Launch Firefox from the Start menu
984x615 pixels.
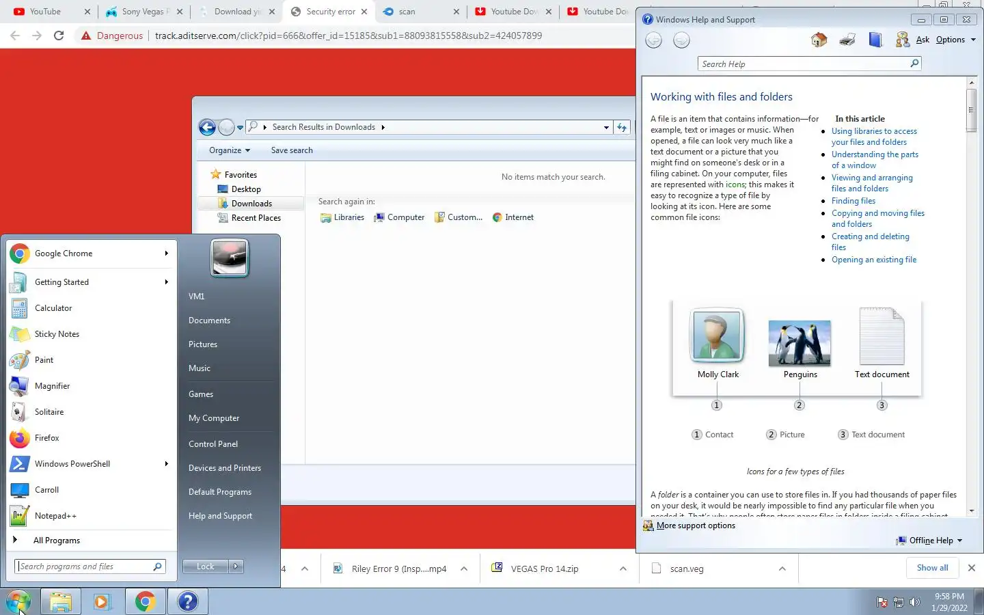click(x=90, y=438)
